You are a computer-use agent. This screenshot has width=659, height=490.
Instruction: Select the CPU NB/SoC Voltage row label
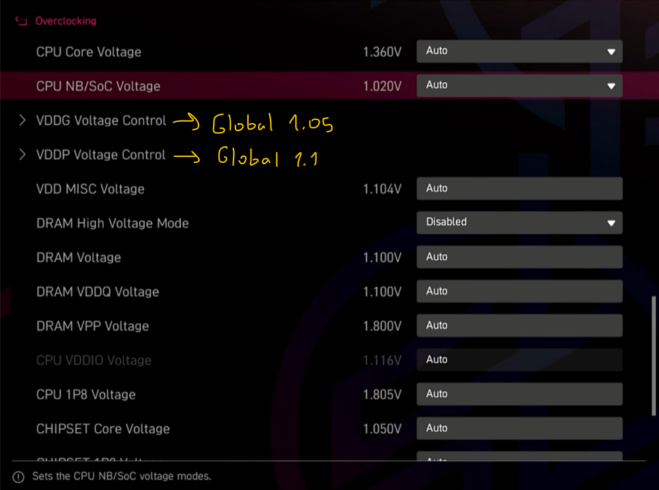99,86
